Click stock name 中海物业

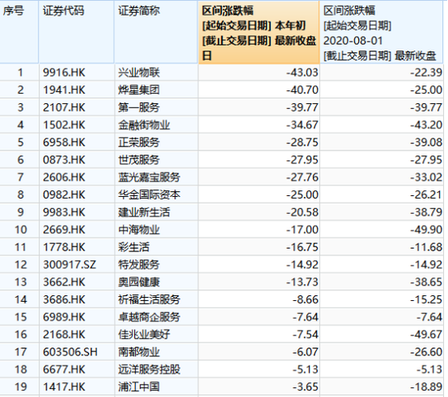[x=138, y=229]
